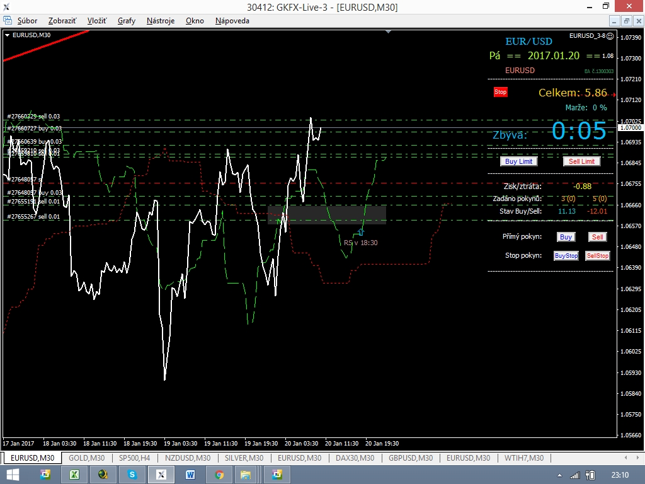
Task: Switch to the DAX30,M30 chart tab
Action: click(355, 458)
